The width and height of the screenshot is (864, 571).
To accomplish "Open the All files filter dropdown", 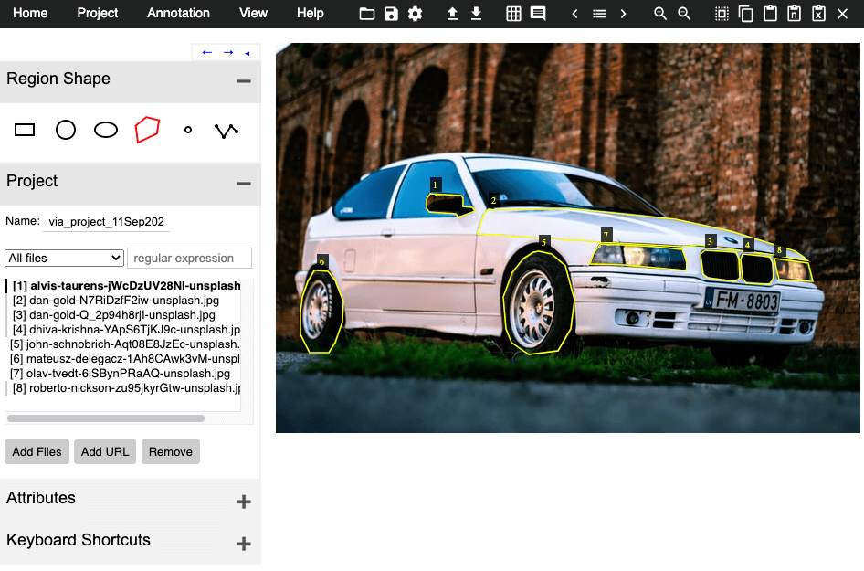I will [65, 258].
